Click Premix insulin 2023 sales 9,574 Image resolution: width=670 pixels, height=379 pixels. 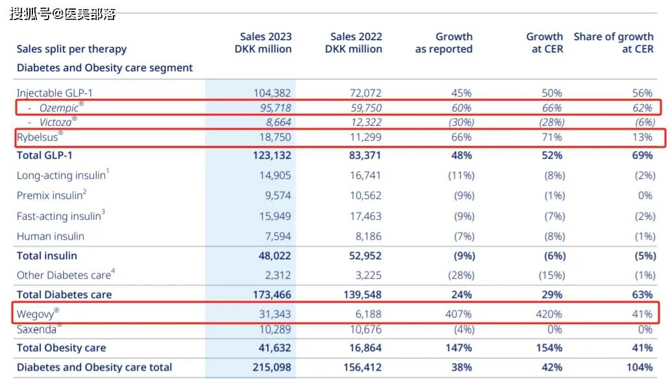pyautogui.click(x=278, y=196)
